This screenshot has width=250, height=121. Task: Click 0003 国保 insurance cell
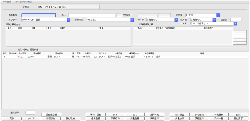click(134, 57)
